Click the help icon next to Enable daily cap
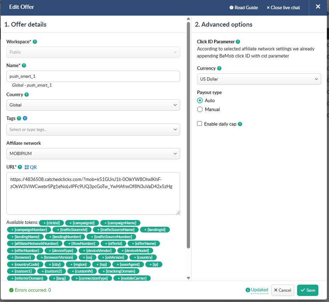 (240, 124)
